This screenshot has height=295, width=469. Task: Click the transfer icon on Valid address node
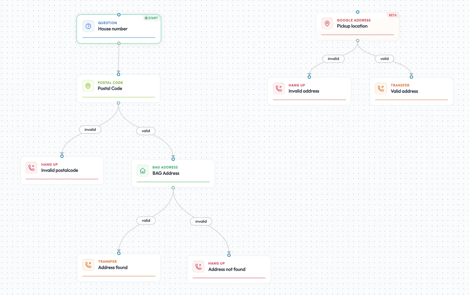click(x=381, y=88)
